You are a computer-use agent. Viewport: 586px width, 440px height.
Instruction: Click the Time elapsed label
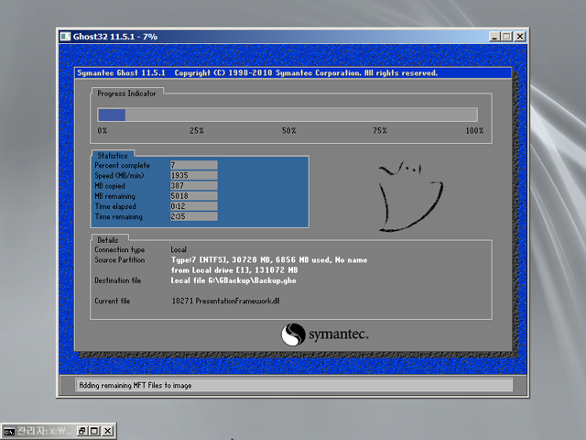point(115,206)
